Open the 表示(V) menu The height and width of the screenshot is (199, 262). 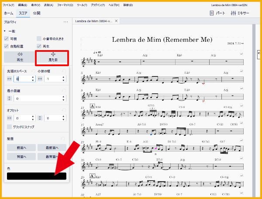[x=36, y=5]
